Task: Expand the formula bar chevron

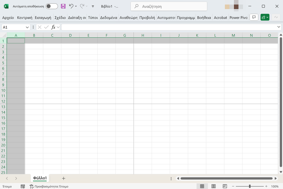Action: coord(279,27)
